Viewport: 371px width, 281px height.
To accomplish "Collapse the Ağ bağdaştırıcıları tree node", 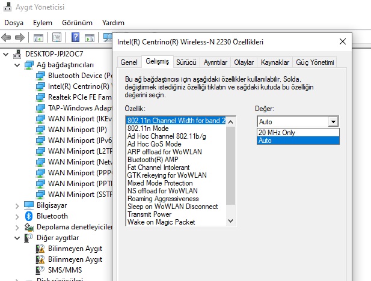I will [x=17, y=65].
